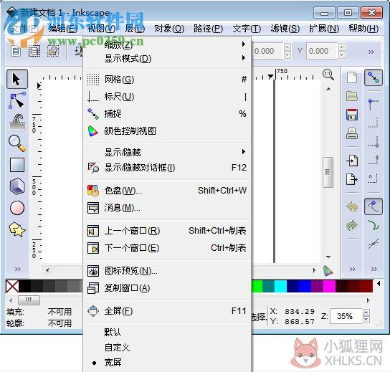Viewport: 390px width, 372px height.
Task: Open the 对象(O) menu
Action: coord(169,29)
